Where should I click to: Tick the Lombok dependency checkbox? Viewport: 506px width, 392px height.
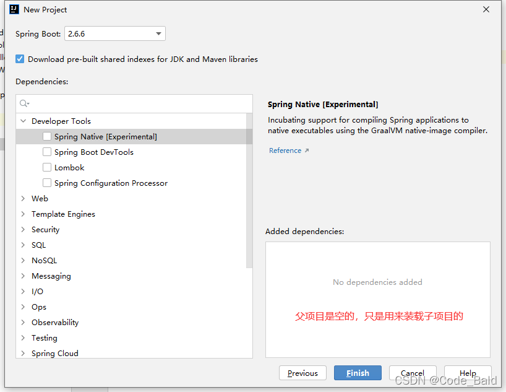pos(47,167)
